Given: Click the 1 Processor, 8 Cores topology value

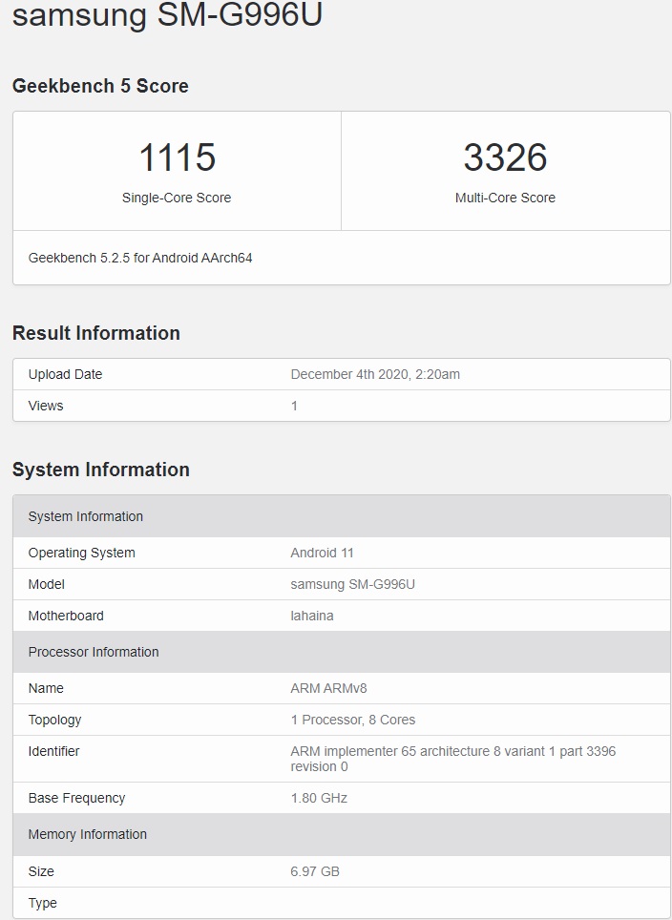Looking at the screenshot, I should (x=353, y=720).
